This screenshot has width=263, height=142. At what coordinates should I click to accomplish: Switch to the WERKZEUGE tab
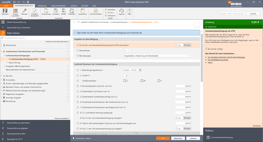click(42, 6)
